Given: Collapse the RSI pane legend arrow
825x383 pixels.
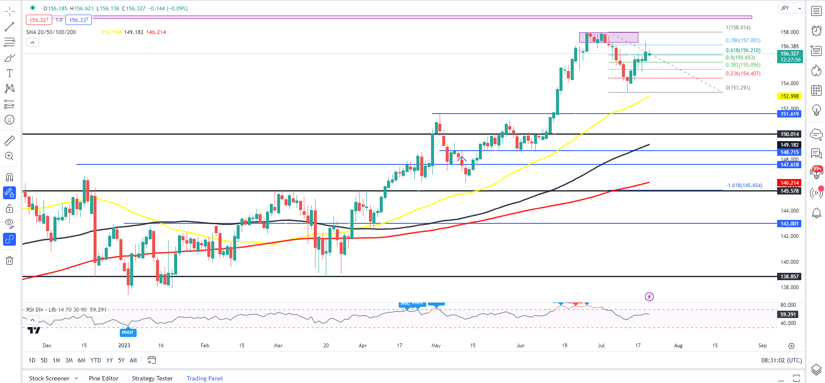Looking at the screenshot, I should click(x=32, y=320).
